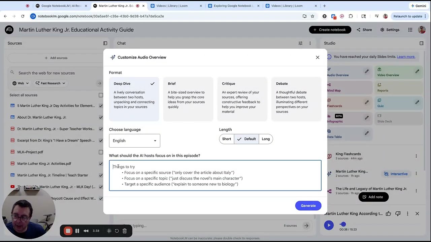
Task: Set length to Long
Action: [x=266, y=139]
